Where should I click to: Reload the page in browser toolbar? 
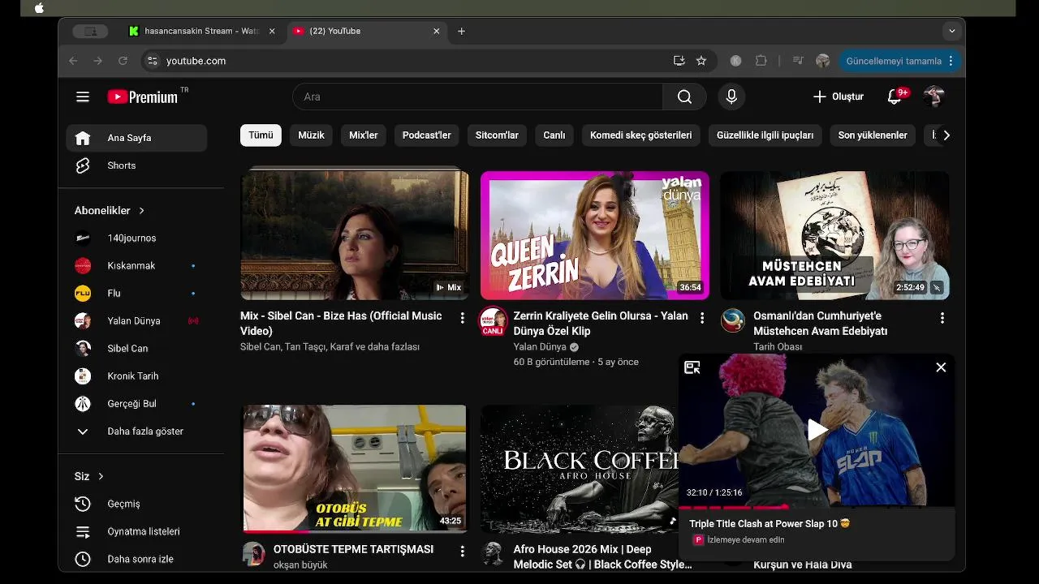[123, 61]
